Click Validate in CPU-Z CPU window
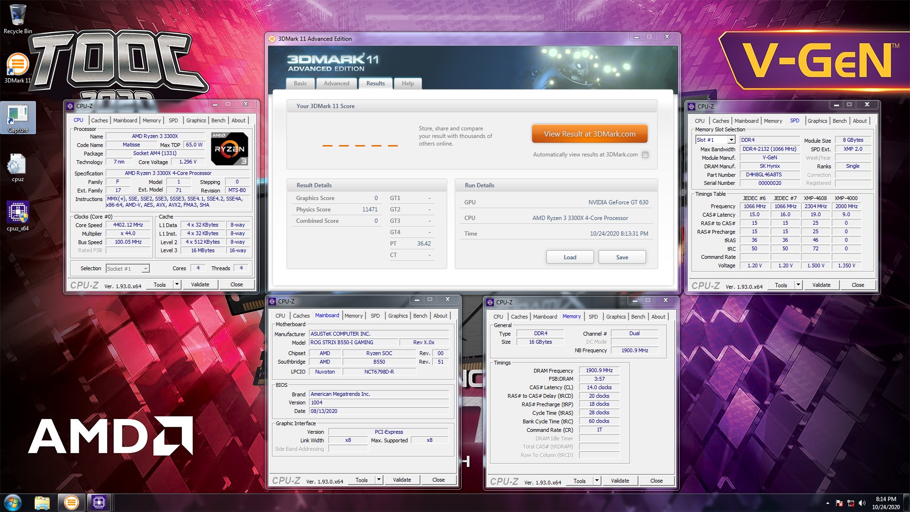910x512 pixels. 200,284
